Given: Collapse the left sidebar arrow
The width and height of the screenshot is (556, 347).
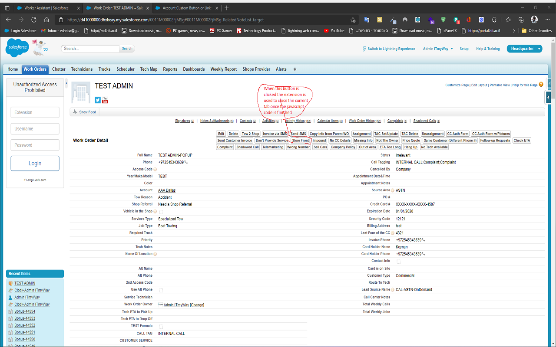Looking at the screenshot, I should pyautogui.click(x=66, y=83).
